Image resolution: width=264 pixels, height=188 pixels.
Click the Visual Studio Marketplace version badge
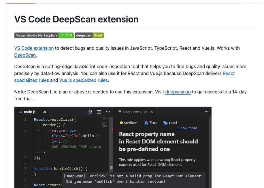click(x=44, y=35)
